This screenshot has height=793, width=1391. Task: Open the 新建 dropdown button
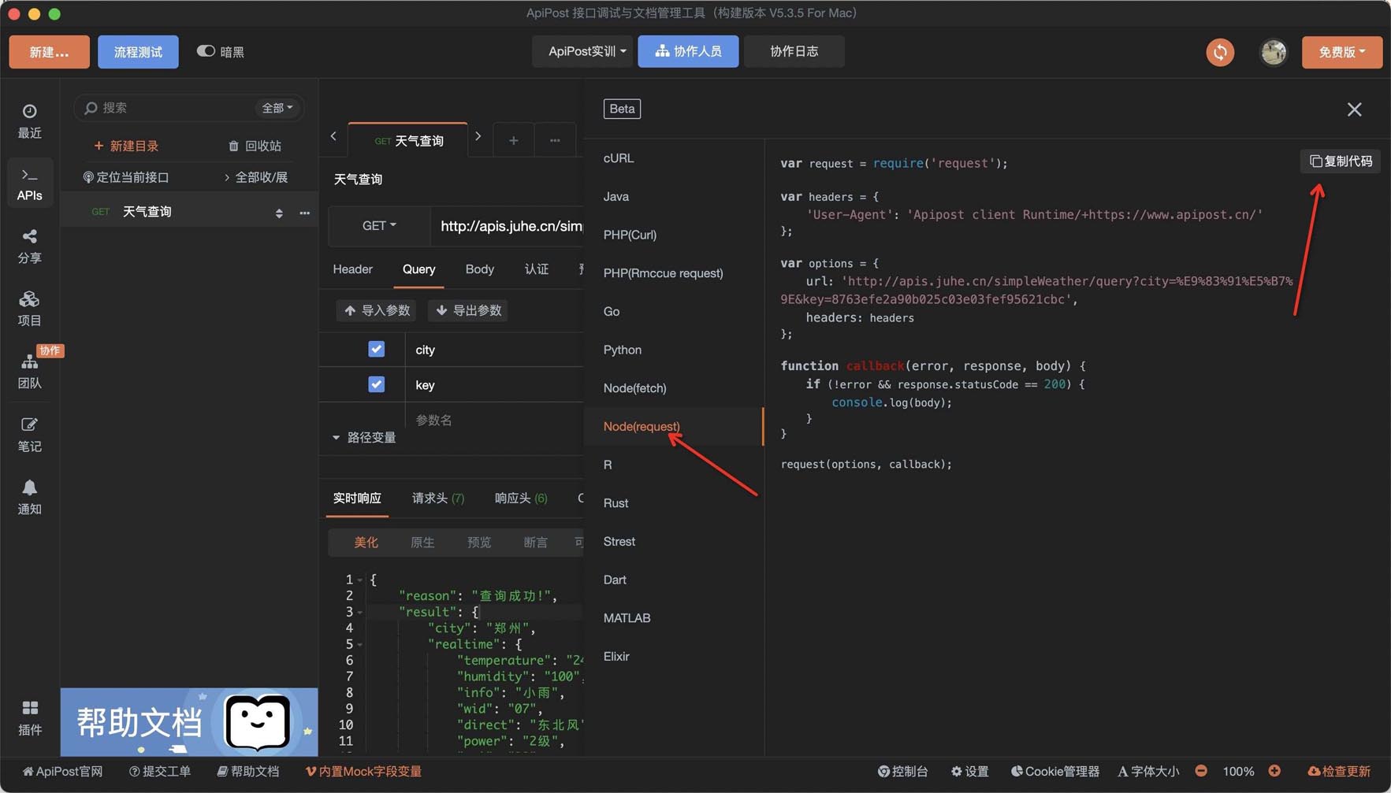[x=49, y=52]
